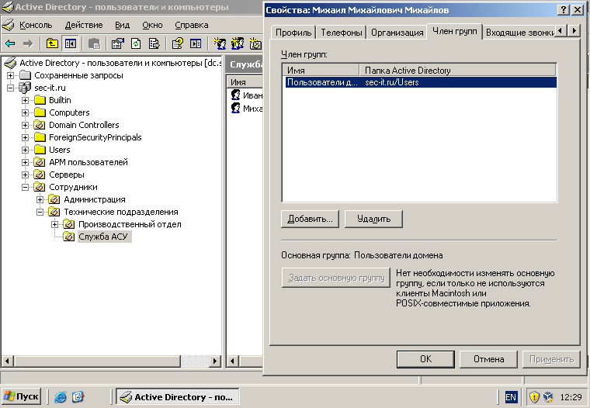
Task: Select Производственный отдел in the tree
Action: [x=130, y=224]
